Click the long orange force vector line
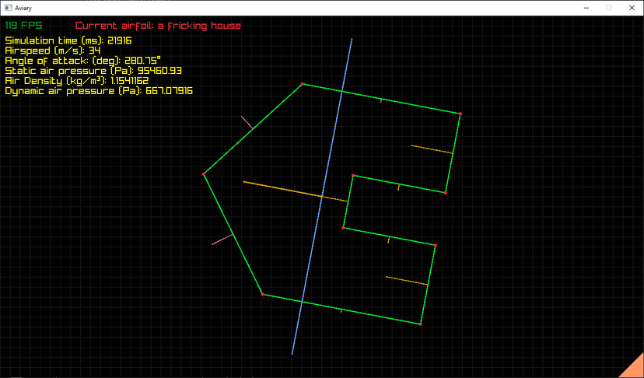The height and width of the screenshot is (378, 644). coord(296,191)
